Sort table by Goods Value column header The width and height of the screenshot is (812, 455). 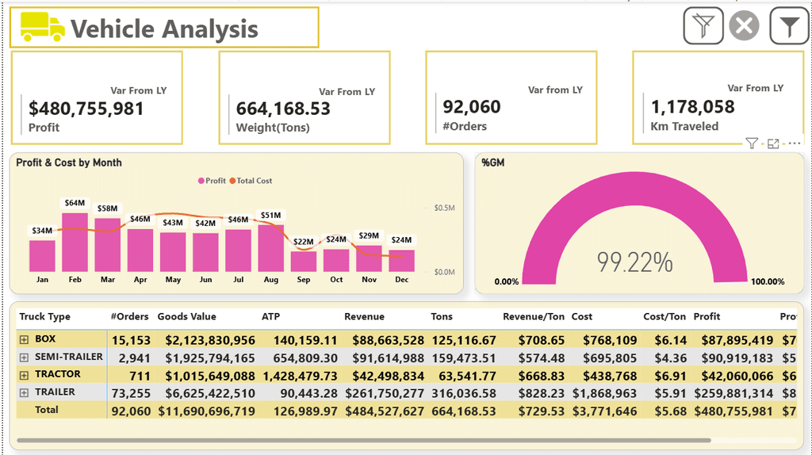pos(186,316)
